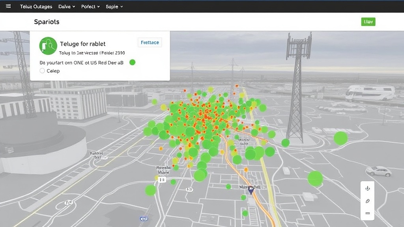The width and height of the screenshot is (404, 227).
Task: Click the Telus Outages menu item
Action: [x=36, y=7]
